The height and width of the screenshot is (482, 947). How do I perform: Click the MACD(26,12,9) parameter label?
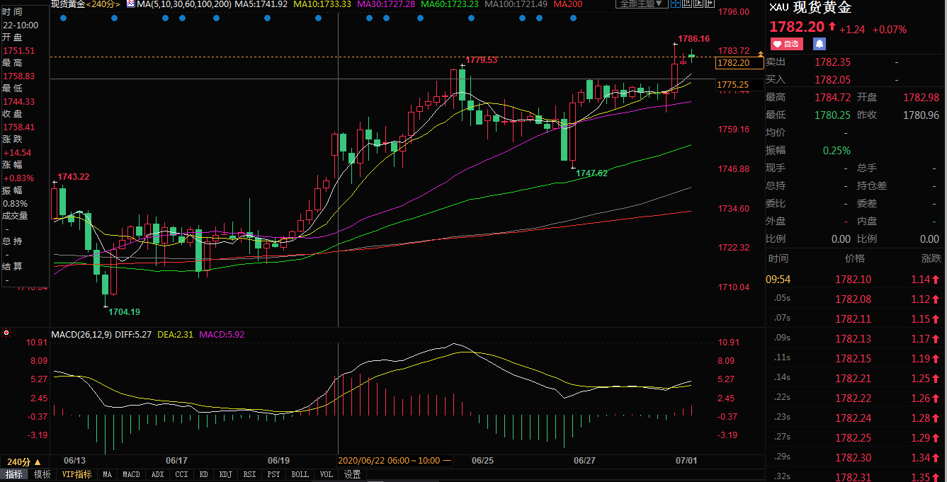(80, 333)
